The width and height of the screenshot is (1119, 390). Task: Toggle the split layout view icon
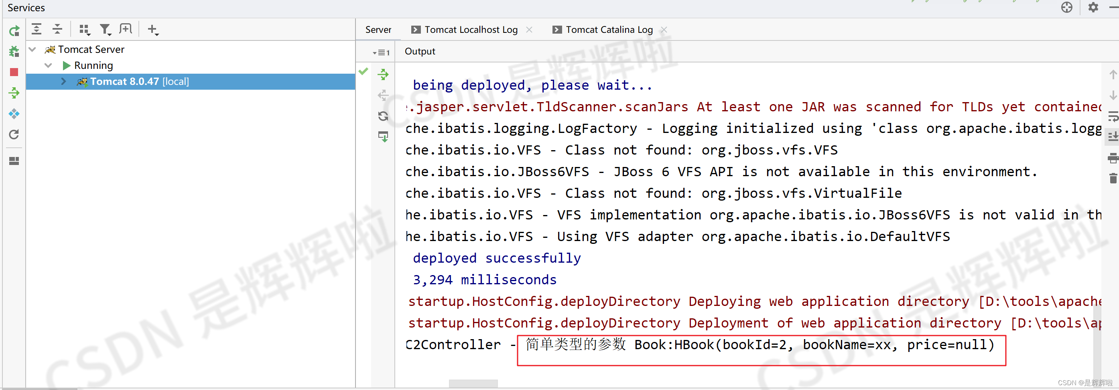click(x=14, y=161)
